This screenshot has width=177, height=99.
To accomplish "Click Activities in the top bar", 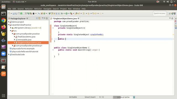I will [x=6, y=2].
